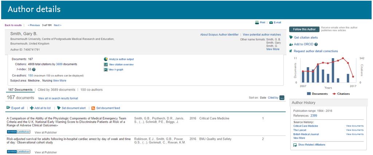The image size is (373, 155).
Task: View documents for British Medical Journal
Action: click(355, 134)
